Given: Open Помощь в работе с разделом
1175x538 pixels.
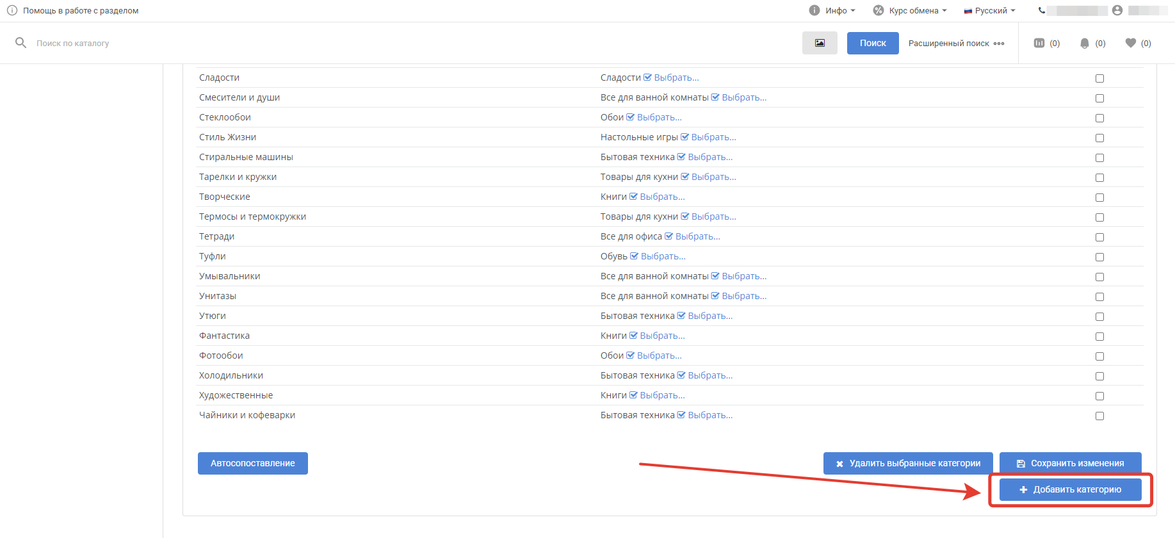Looking at the screenshot, I should click(x=81, y=10).
